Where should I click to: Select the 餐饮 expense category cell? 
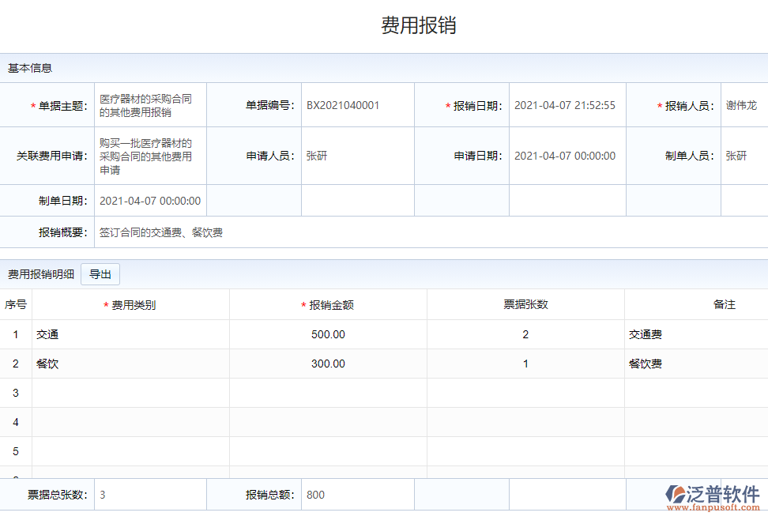[x=130, y=364]
